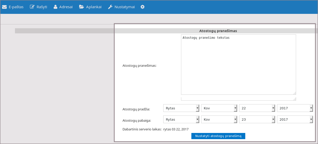
Task: Open vacation start day 22 dropdown
Action: coord(257,108)
